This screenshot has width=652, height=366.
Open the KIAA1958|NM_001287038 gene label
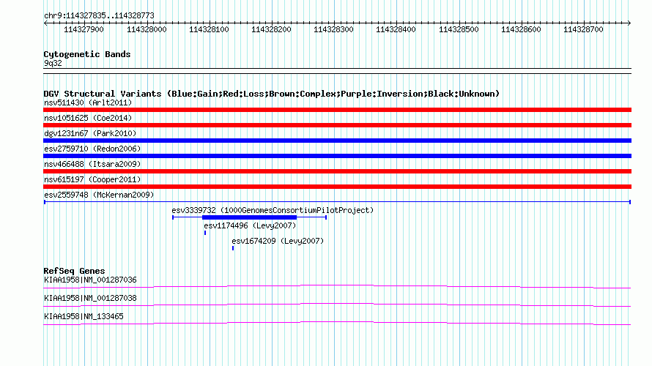(x=90, y=298)
